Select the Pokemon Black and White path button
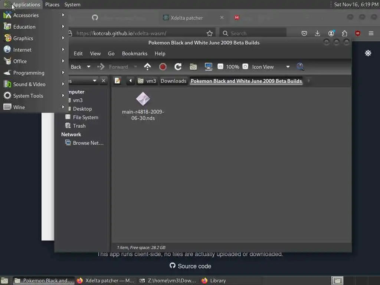Image resolution: width=380 pixels, height=285 pixels. tap(246, 81)
